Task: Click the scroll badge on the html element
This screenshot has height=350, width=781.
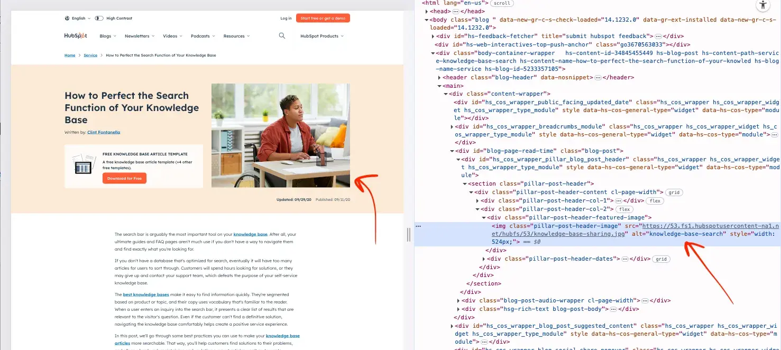Action: [501, 3]
